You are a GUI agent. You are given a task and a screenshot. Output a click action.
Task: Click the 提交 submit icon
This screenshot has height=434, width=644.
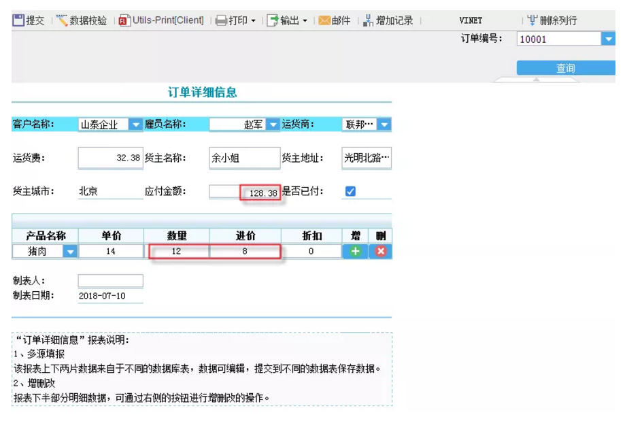[x=18, y=20]
